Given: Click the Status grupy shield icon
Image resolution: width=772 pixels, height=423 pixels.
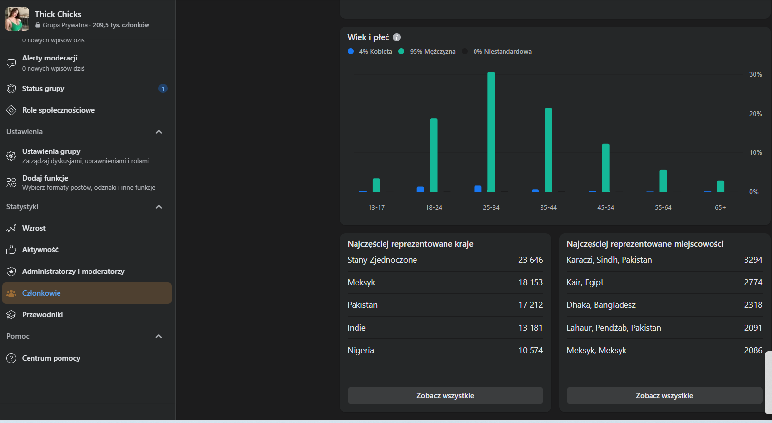Looking at the screenshot, I should 11,89.
